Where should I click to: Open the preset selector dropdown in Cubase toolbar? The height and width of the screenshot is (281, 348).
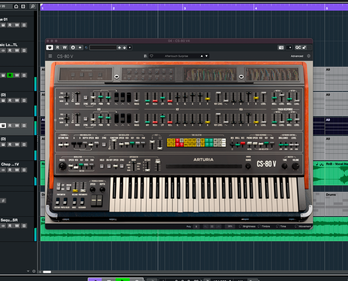click(x=129, y=47)
